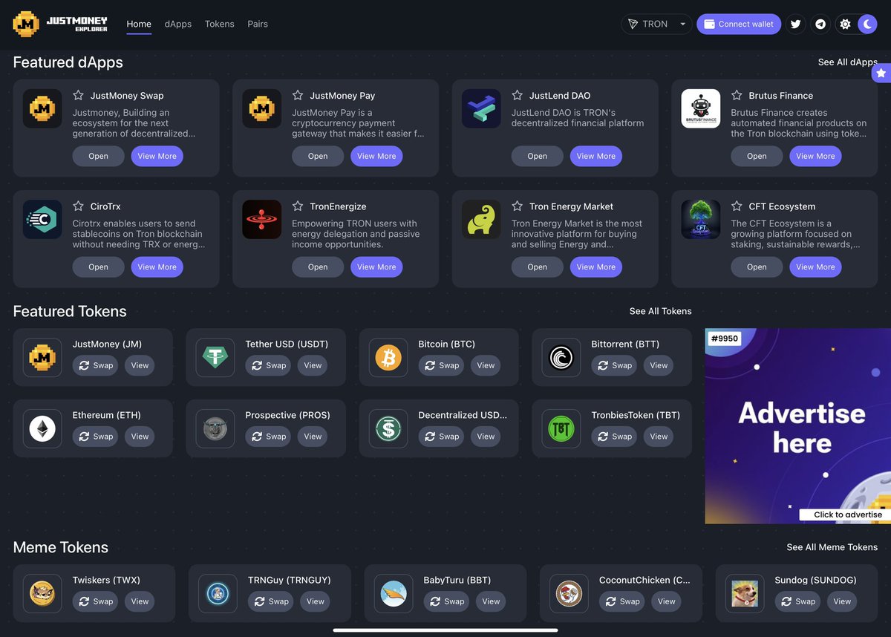The height and width of the screenshot is (637, 891).
Task: View More about CiroTrx
Action: 157,267
